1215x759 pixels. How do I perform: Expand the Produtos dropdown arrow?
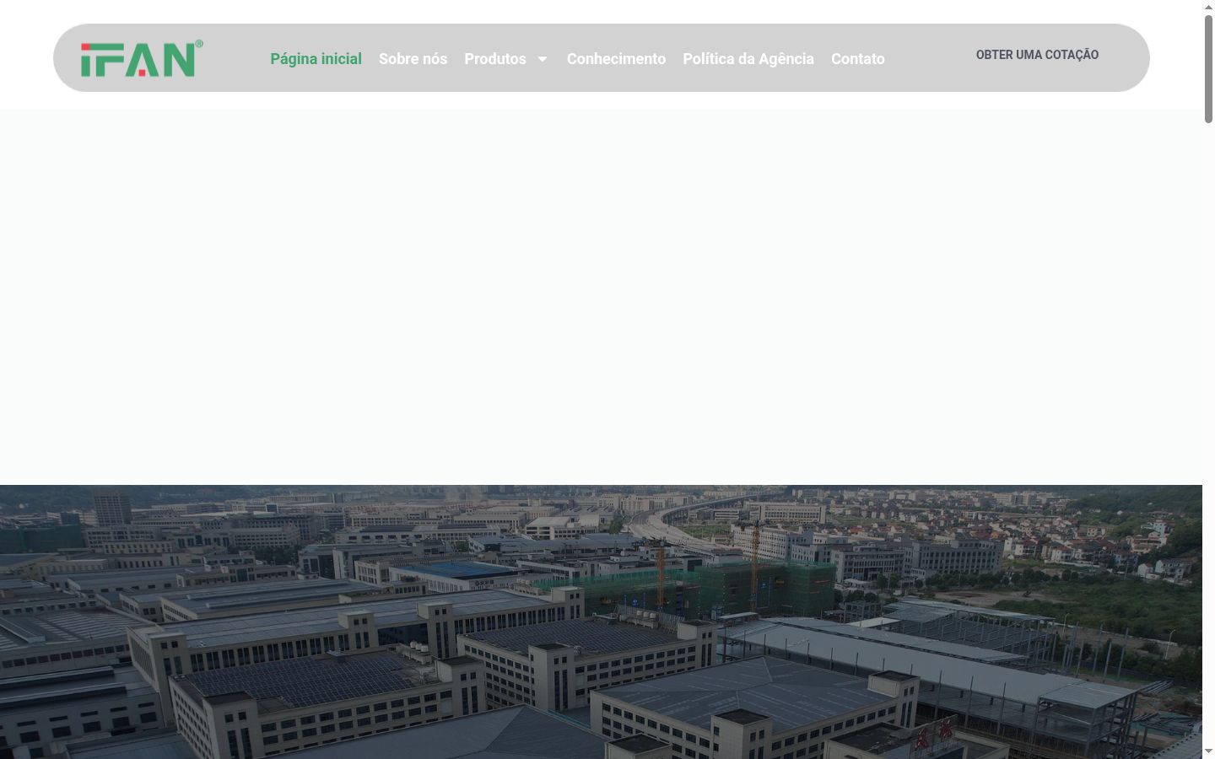point(543,59)
